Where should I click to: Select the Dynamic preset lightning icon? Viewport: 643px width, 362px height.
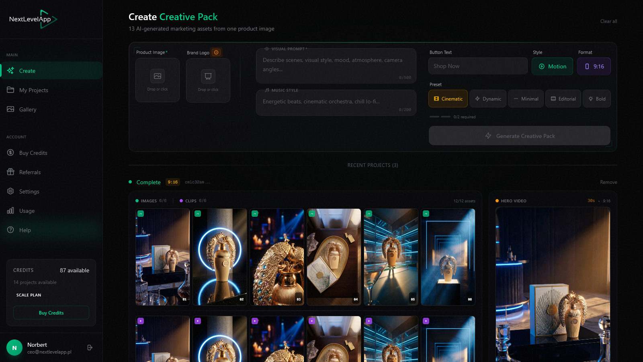[x=478, y=99]
